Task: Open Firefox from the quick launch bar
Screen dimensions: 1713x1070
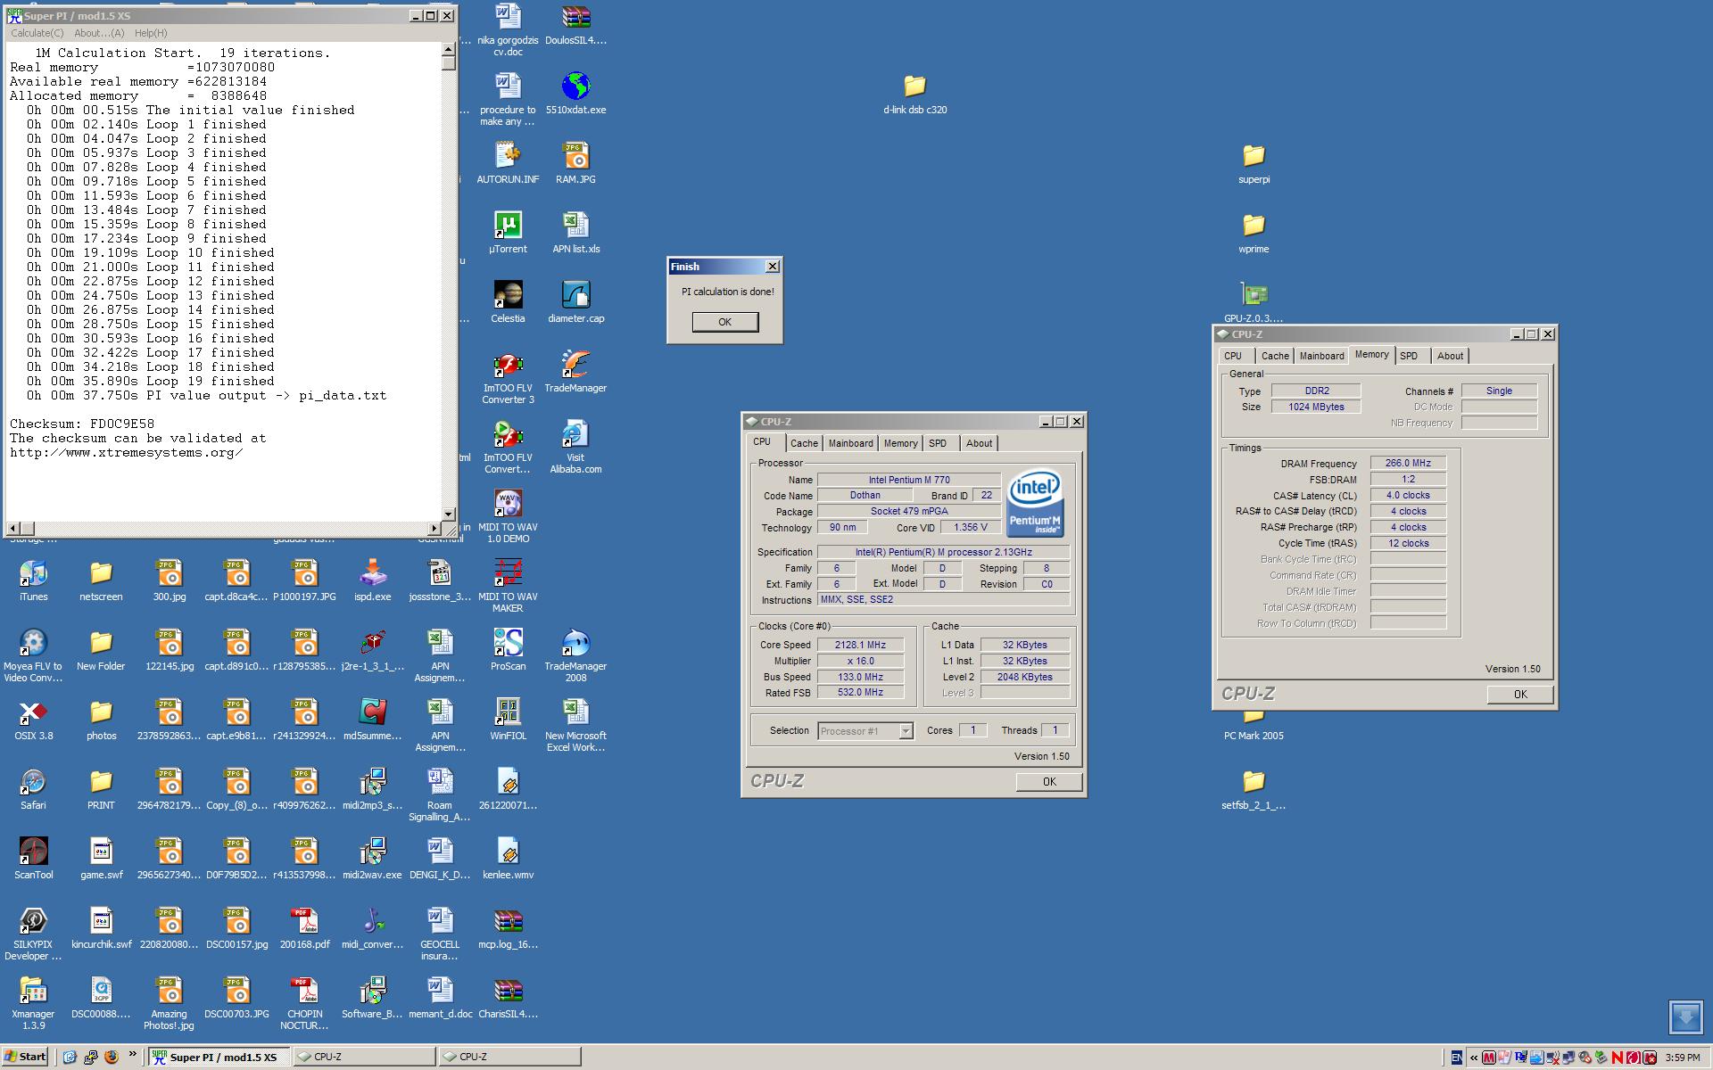Action: click(x=112, y=1057)
